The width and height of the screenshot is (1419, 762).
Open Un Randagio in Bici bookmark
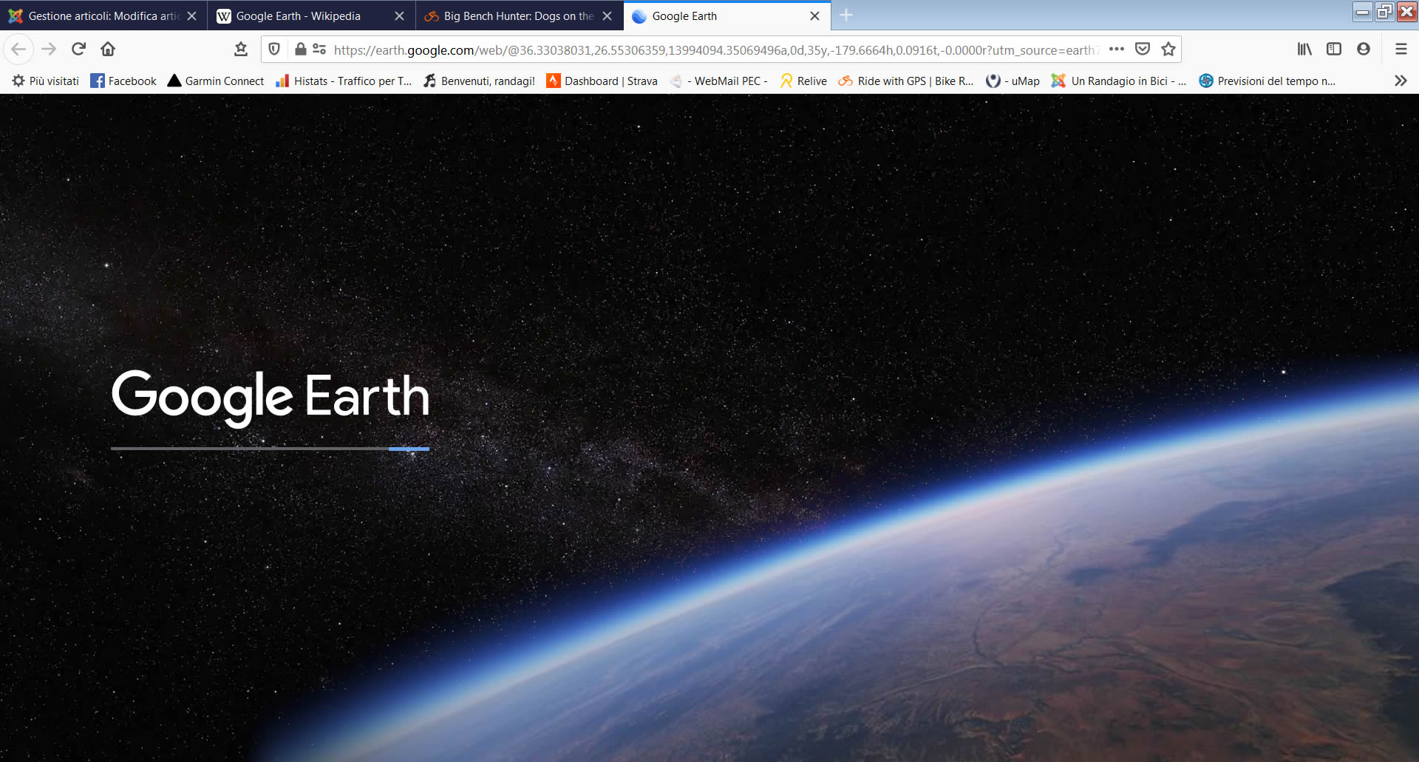1119,81
